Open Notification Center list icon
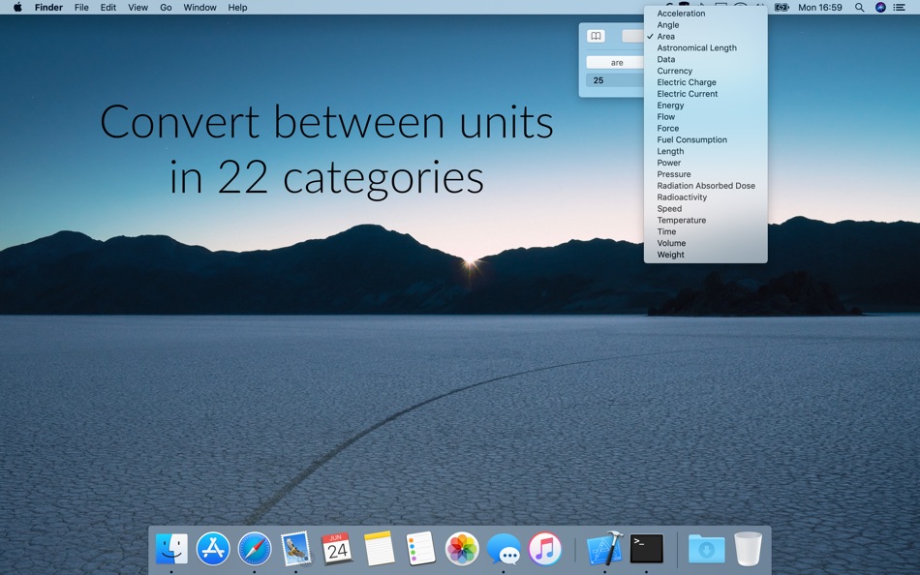This screenshot has width=920, height=575. point(900,8)
